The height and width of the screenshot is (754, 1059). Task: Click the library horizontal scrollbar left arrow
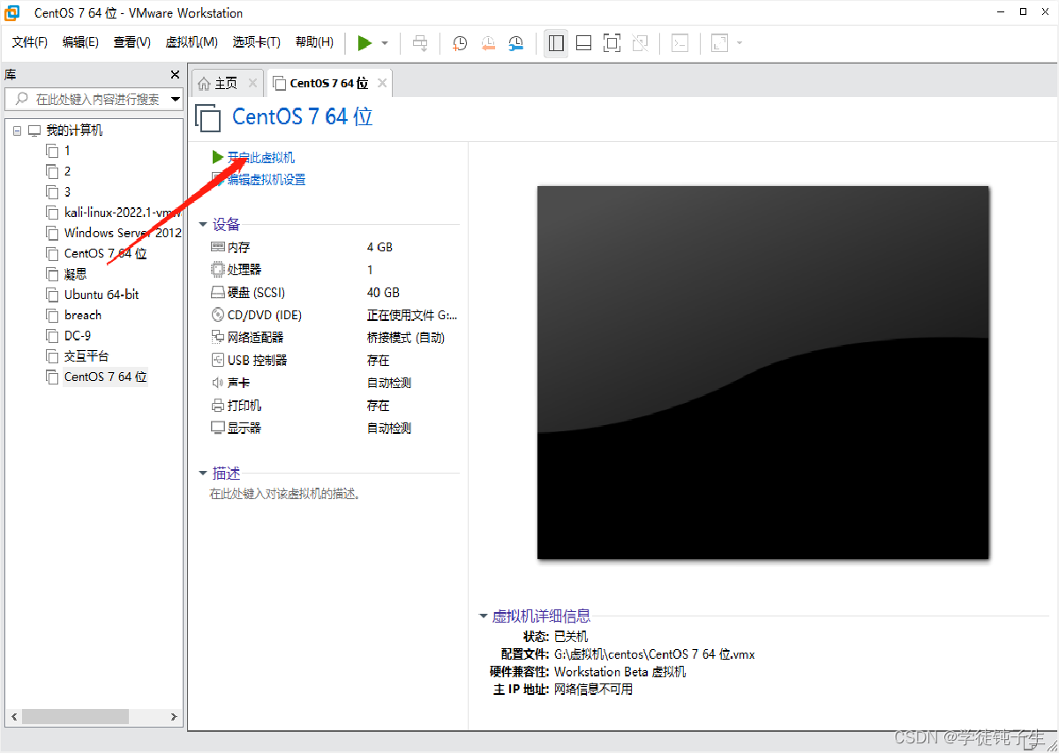(x=13, y=717)
